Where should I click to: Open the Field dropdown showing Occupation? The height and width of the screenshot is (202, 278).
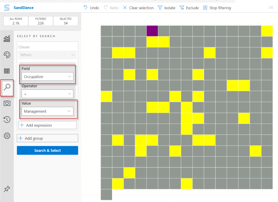click(47, 77)
